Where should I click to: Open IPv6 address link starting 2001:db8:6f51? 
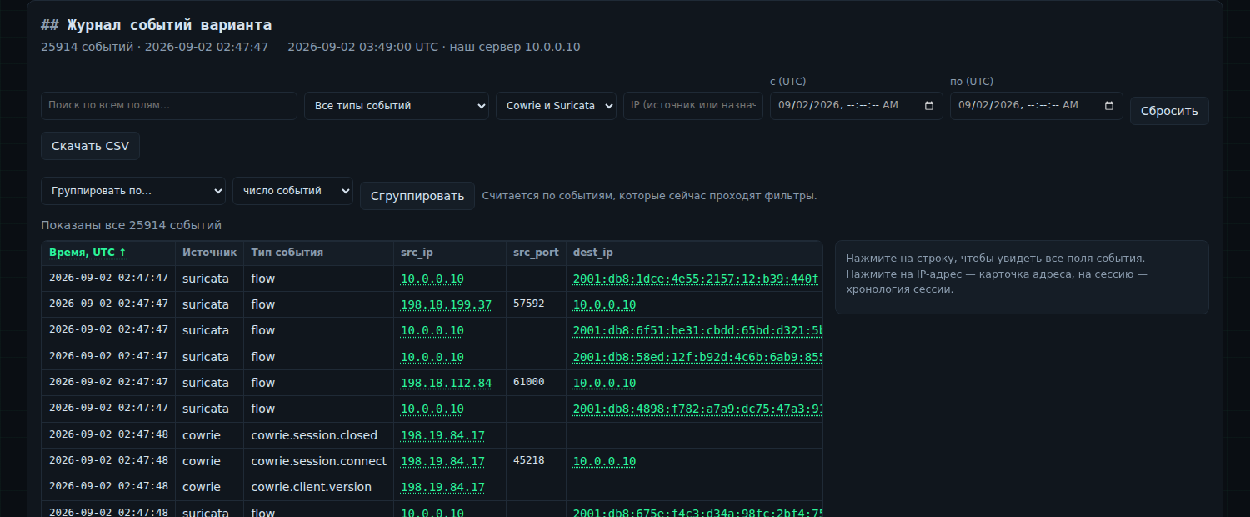tap(697, 330)
